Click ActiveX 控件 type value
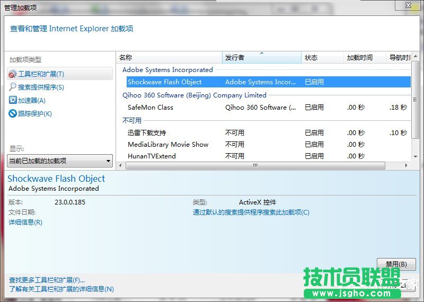The height and width of the screenshot is (302, 424). (x=258, y=202)
